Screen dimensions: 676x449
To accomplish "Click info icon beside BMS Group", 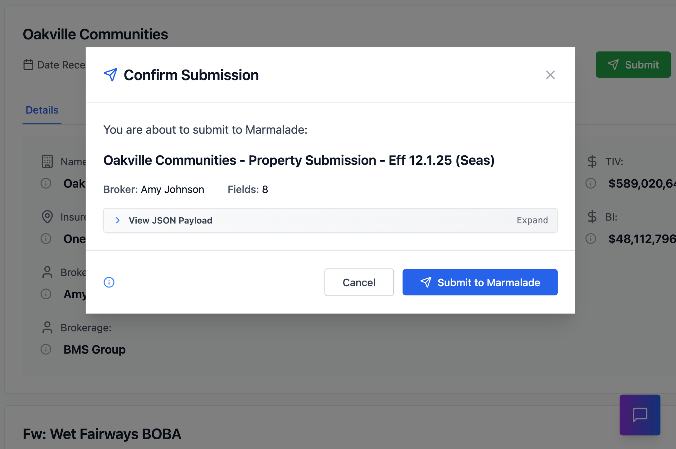I will (46, 349).
